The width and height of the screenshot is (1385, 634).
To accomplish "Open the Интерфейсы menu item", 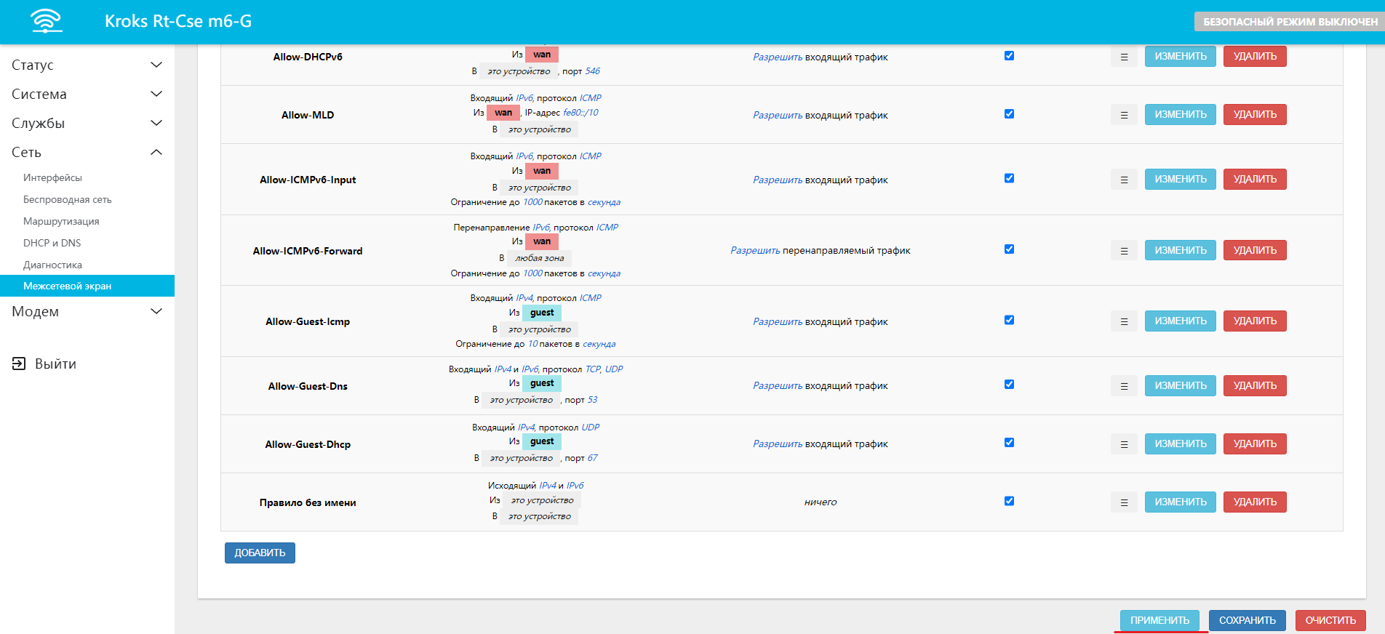I will [x=52, y=177].
